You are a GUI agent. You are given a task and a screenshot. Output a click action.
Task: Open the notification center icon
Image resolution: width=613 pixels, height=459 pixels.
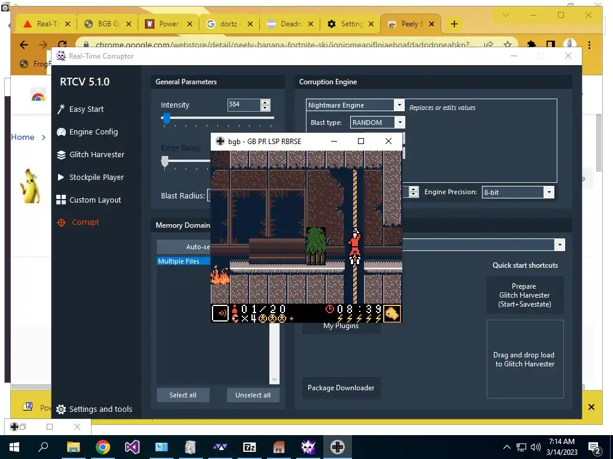click(594, 447)
